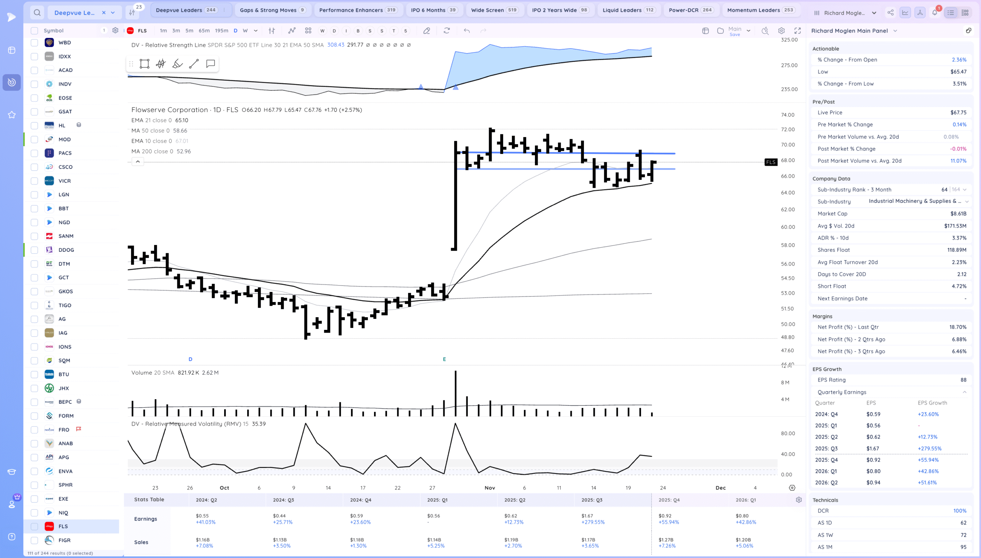Viewport: 981px width, 558px height.
Task: Check the checkbox next to DDOG
Action: click(x=34, y=250)
